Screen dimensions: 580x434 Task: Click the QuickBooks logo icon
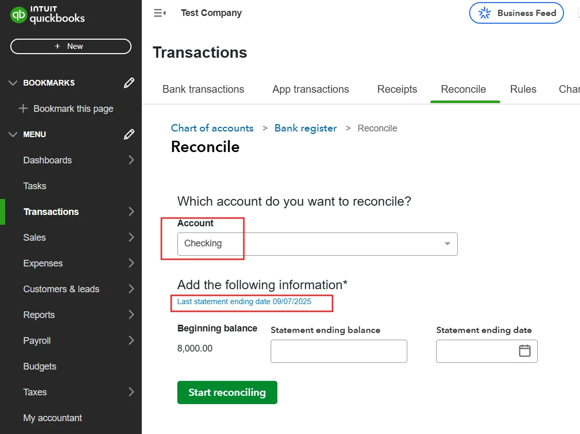(x=19, y=15)
